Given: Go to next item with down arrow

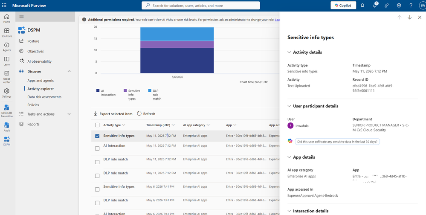Looking at the screenshot, I should point(409,17).
